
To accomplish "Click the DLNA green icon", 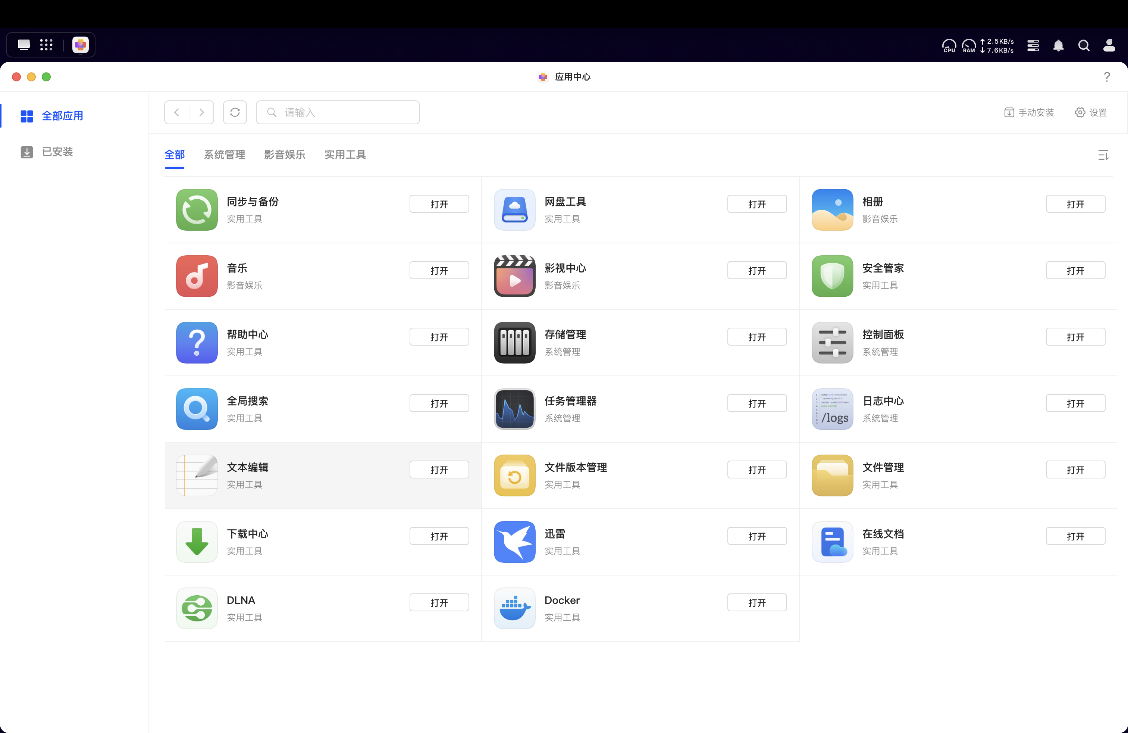I will [197, 608].
